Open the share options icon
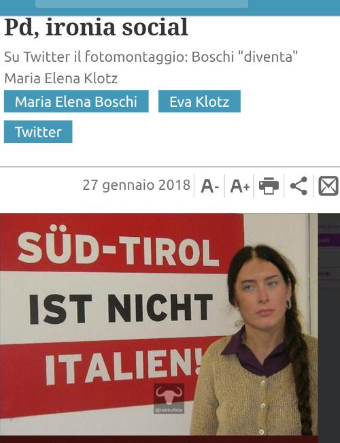This screenshot has width=340, height=443. point(299,186)
